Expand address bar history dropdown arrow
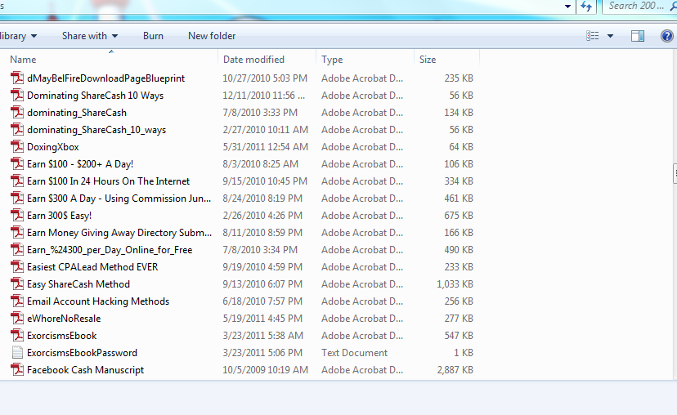The width and height of the screenshot is (677, 415). coord(567,7)
